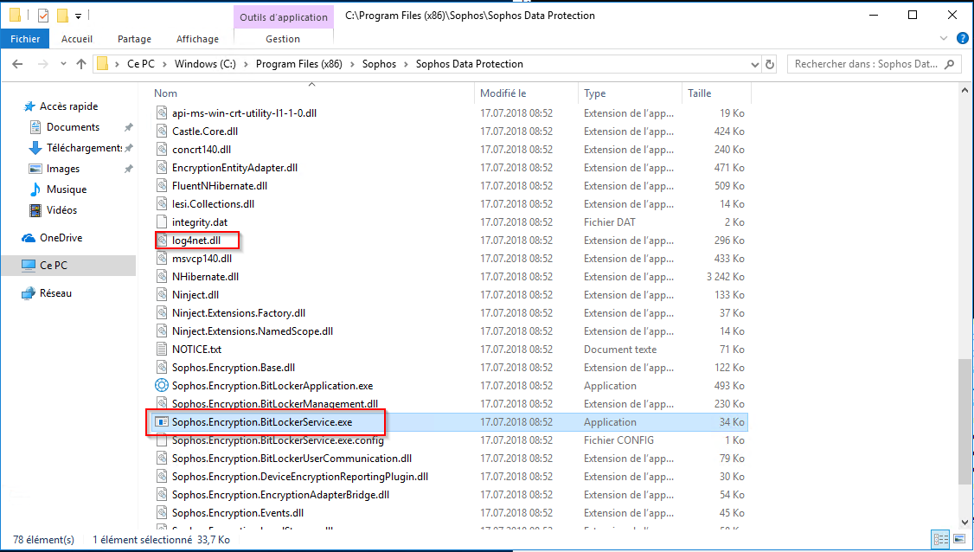
Task: Select the integrity.dat file icon
Action: point(162,221)
